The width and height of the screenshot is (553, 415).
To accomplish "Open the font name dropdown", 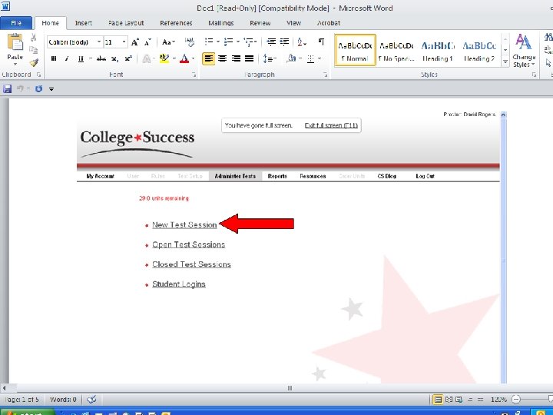I will click(99, 42).
